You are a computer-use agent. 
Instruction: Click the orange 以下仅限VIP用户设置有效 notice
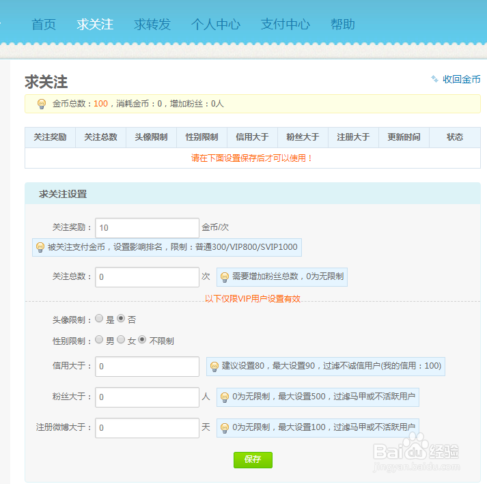[253, 298]
